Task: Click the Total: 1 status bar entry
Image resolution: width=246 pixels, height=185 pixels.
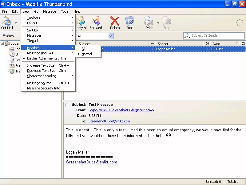Action: pos(233,182)
